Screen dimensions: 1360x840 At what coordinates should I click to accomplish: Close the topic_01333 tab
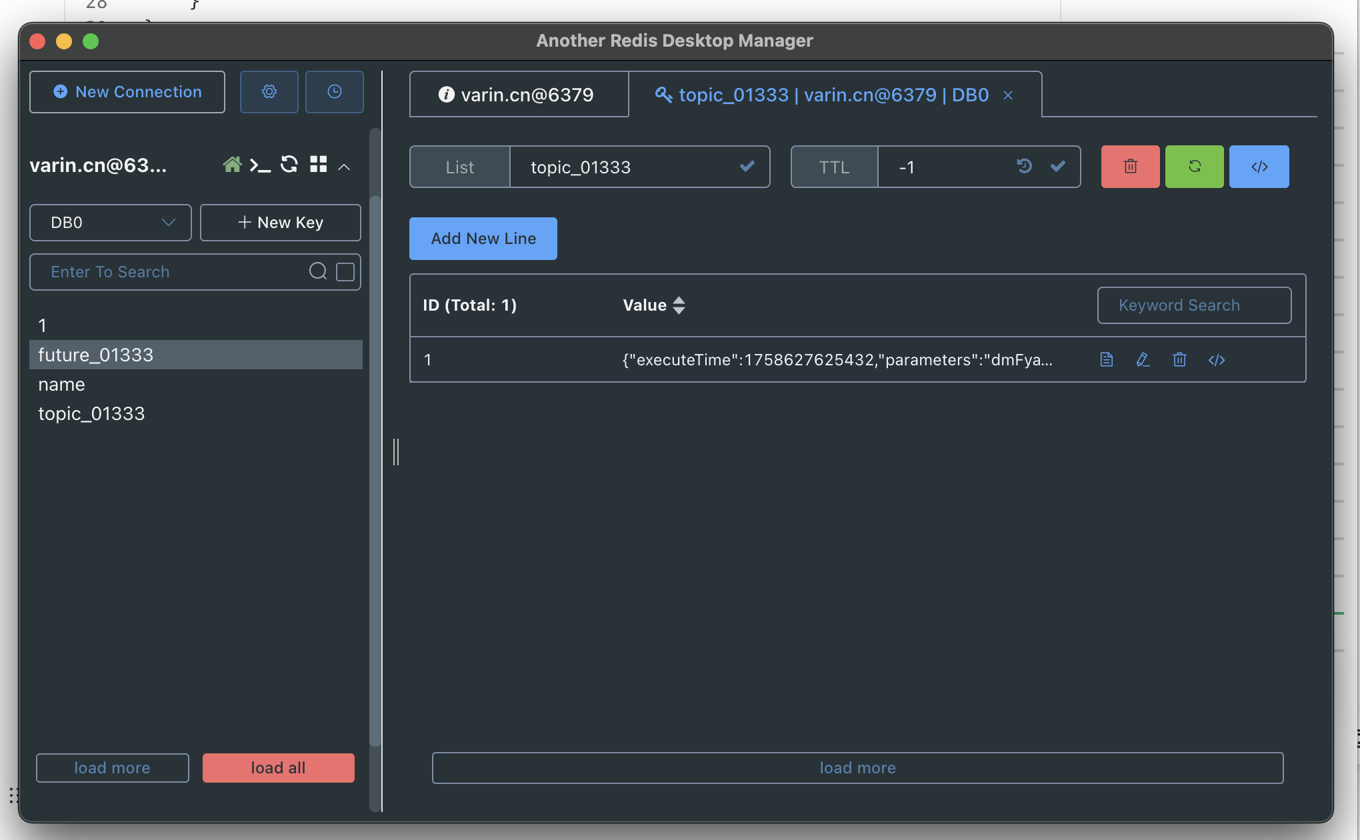pyautogui.click(x=1008, y=95)
